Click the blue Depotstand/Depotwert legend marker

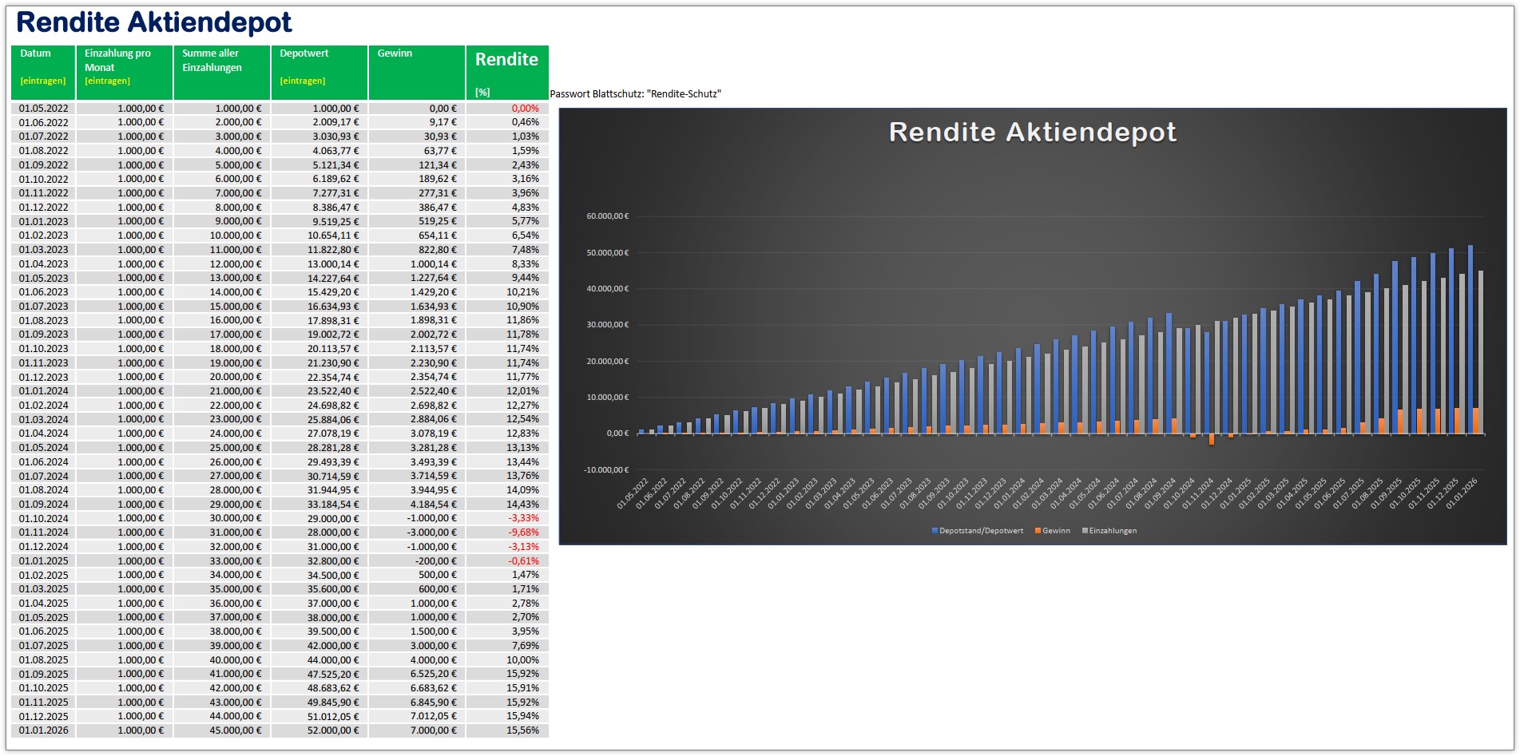tap(935, 531)
